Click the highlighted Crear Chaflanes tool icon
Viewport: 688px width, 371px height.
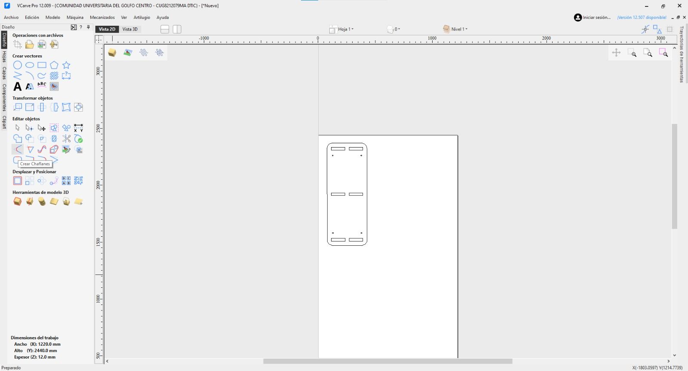(x=17, y=149)
